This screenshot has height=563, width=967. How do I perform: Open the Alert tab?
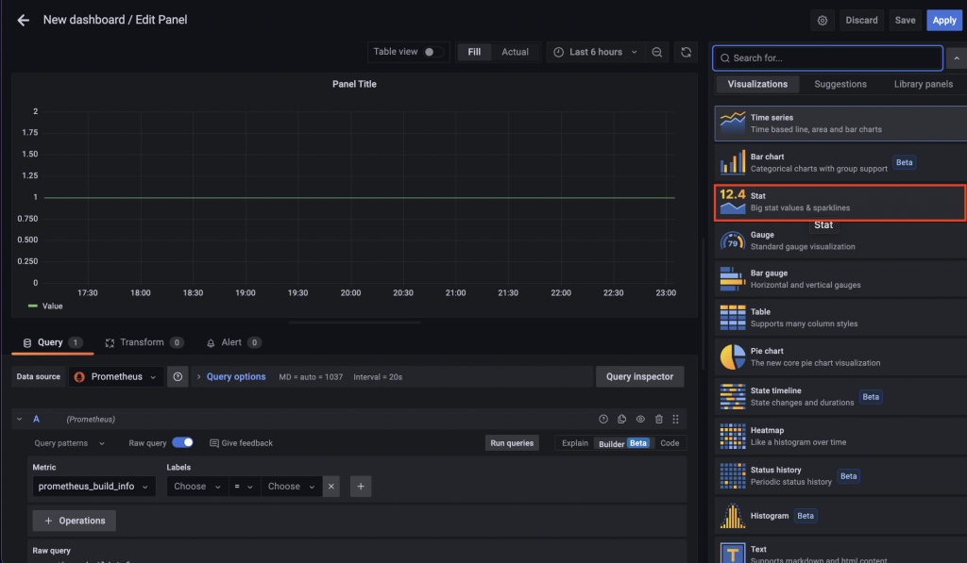(234, 343)
